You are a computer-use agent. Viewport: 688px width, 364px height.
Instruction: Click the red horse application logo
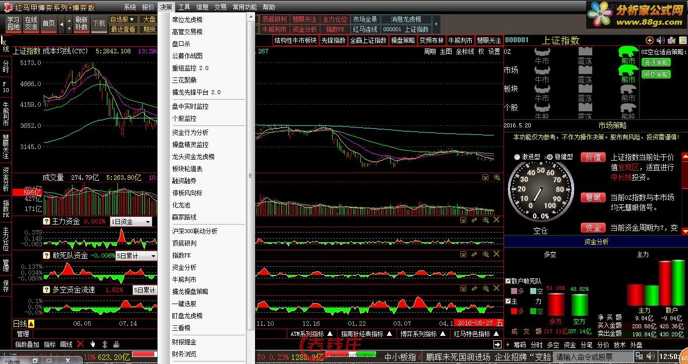point(8,7)
